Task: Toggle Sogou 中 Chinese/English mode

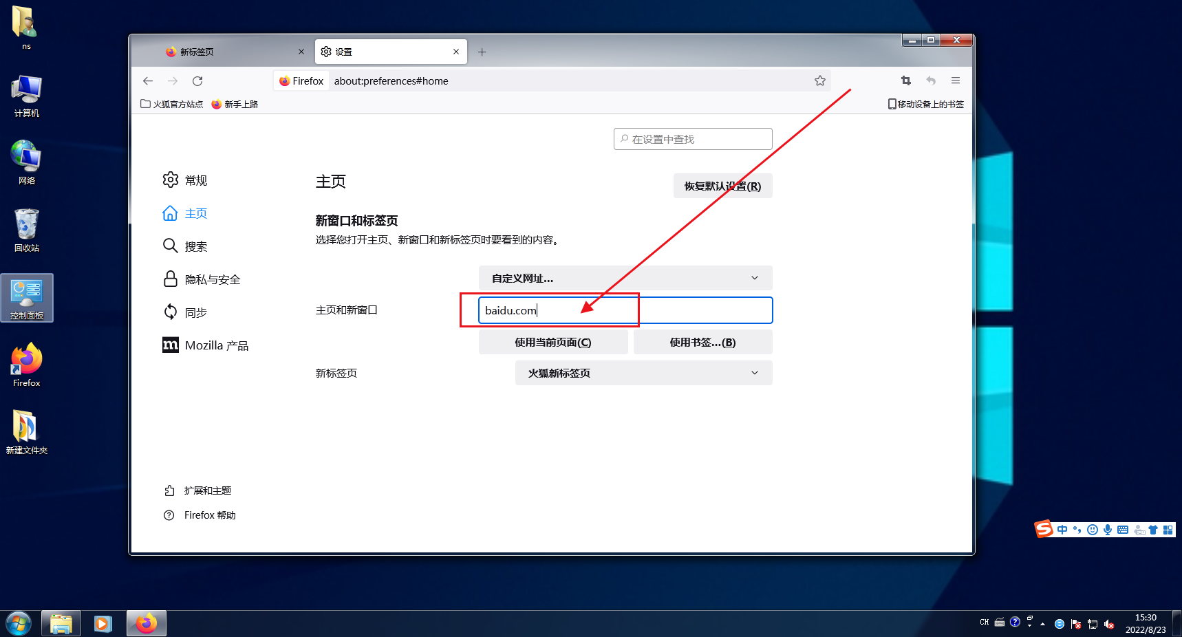Action: click(x=1062, y=530)
